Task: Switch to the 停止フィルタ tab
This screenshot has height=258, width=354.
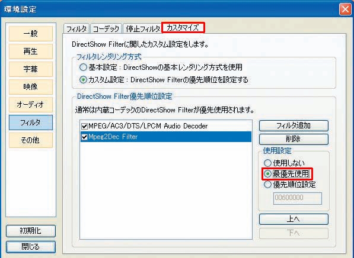Action: (143, 29)
